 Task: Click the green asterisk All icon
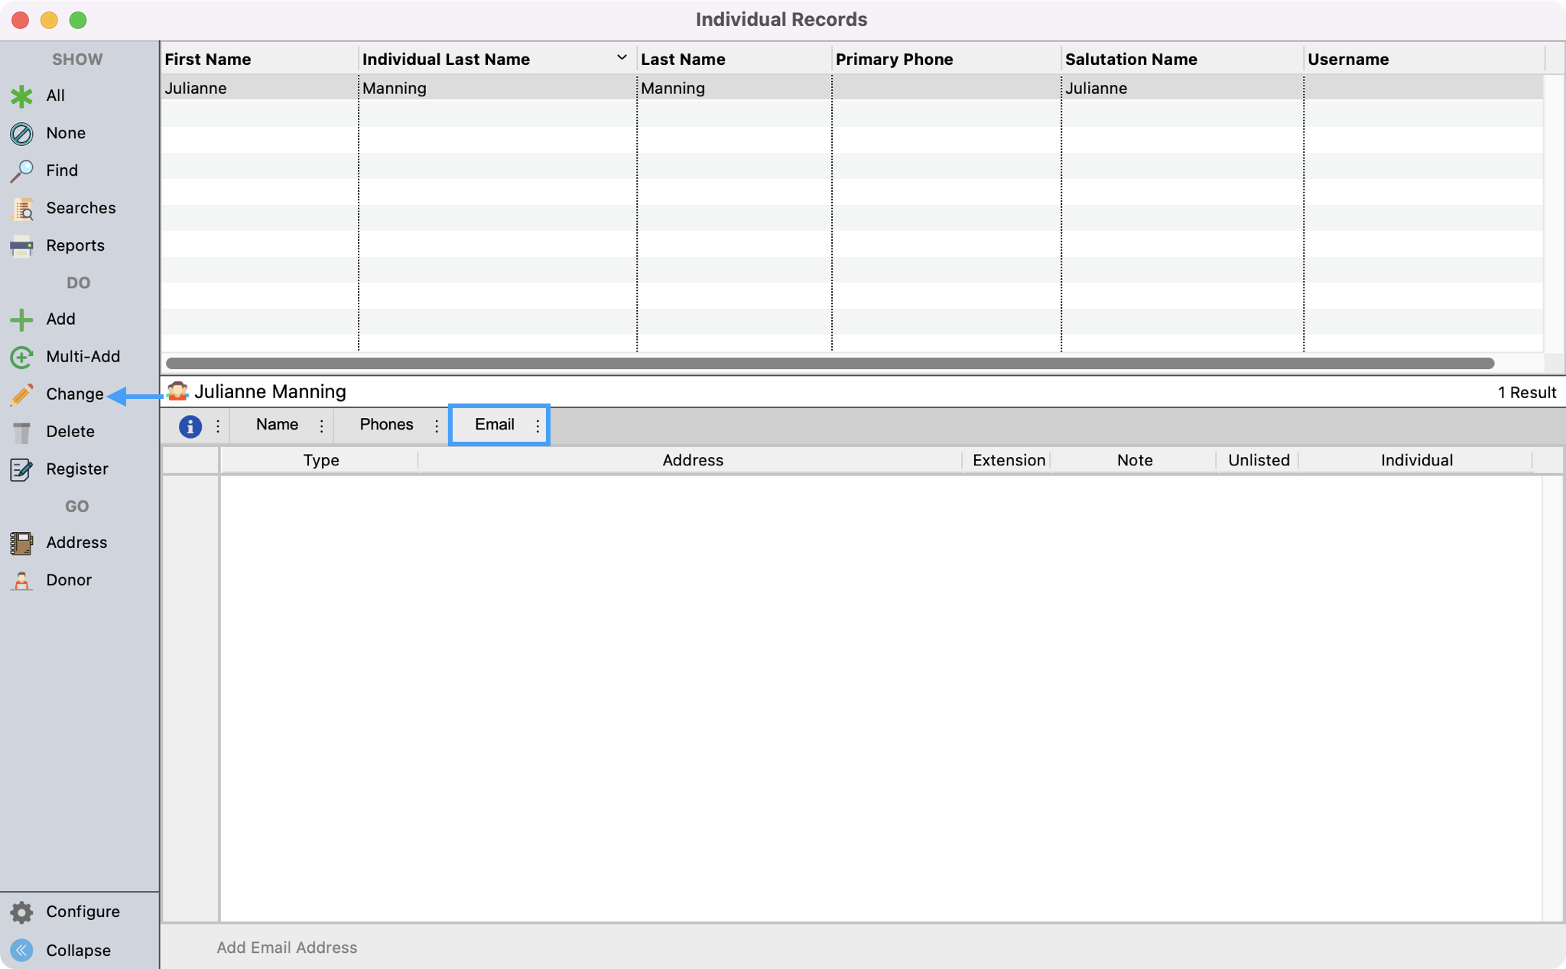click(x=21, y=96)
